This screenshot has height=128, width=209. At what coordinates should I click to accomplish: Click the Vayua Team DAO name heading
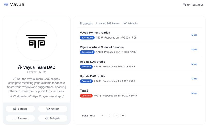coord(39,67)
